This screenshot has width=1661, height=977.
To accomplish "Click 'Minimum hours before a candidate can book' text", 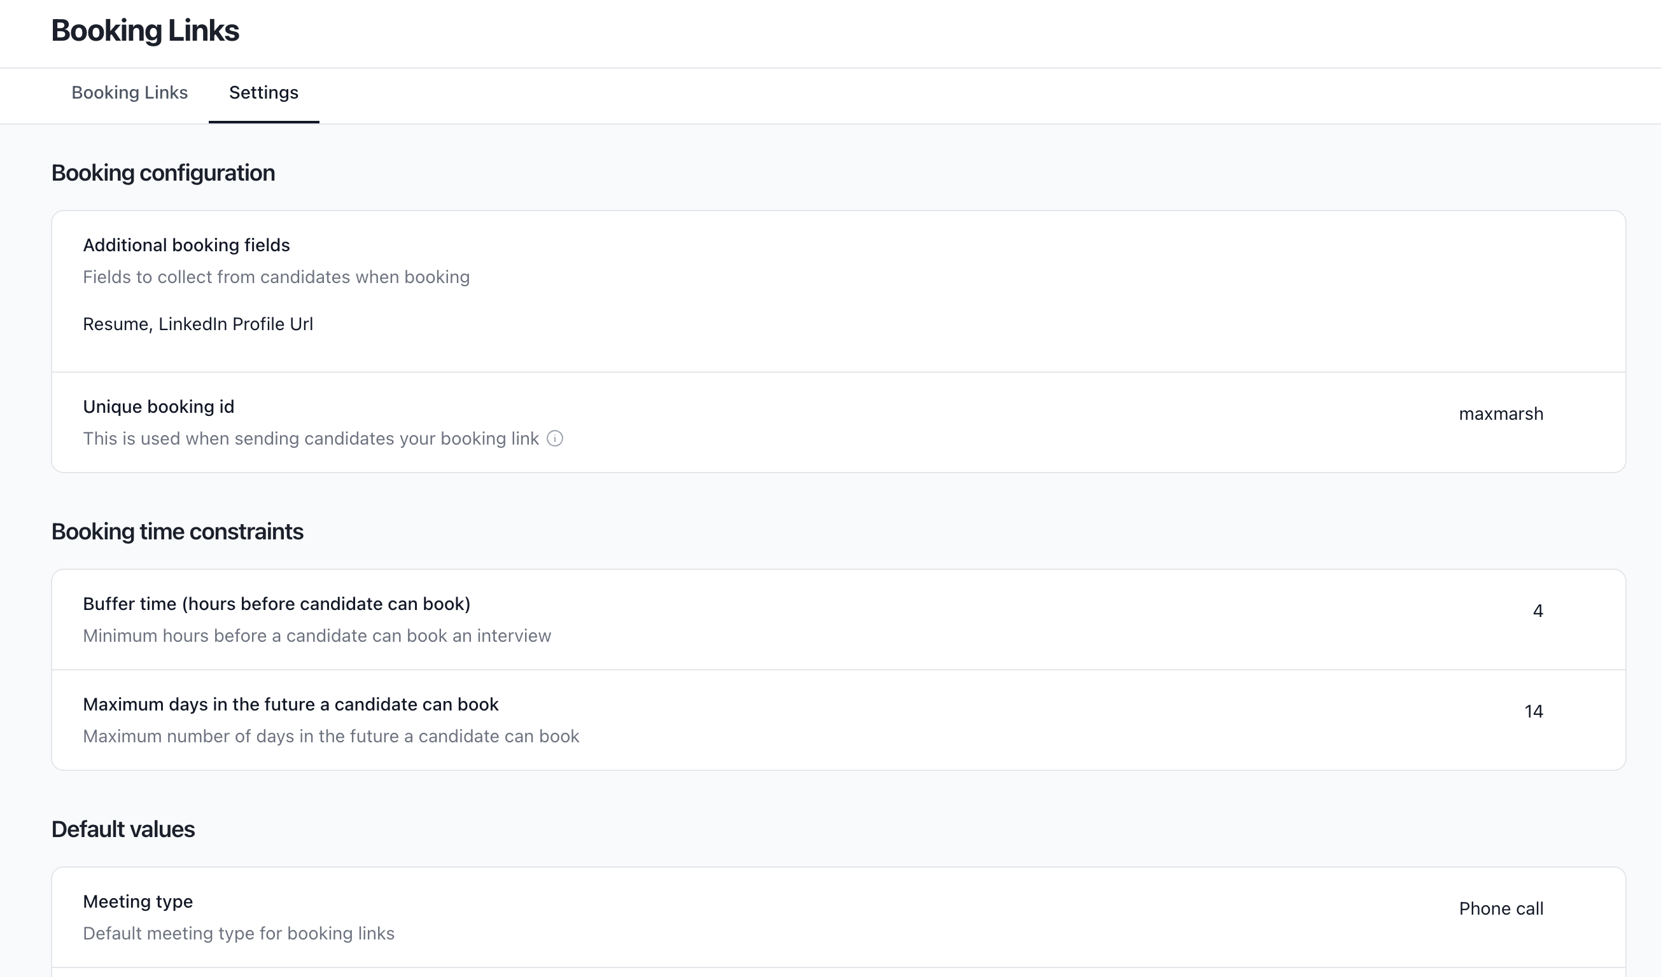I will pyautogui.click(x=317, y=637).
